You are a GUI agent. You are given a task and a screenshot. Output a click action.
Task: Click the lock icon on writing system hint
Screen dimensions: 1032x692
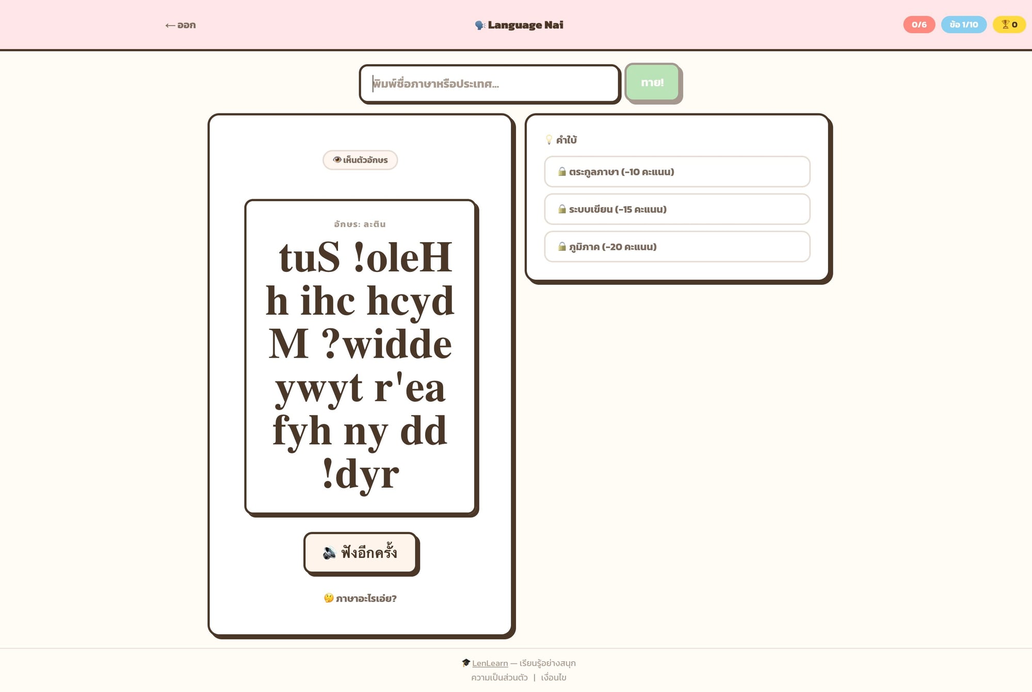tap(562, 209)
